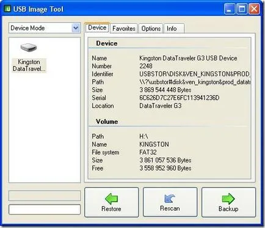
Task: Switch to the Info tab
Action: [x=174, y=28]
